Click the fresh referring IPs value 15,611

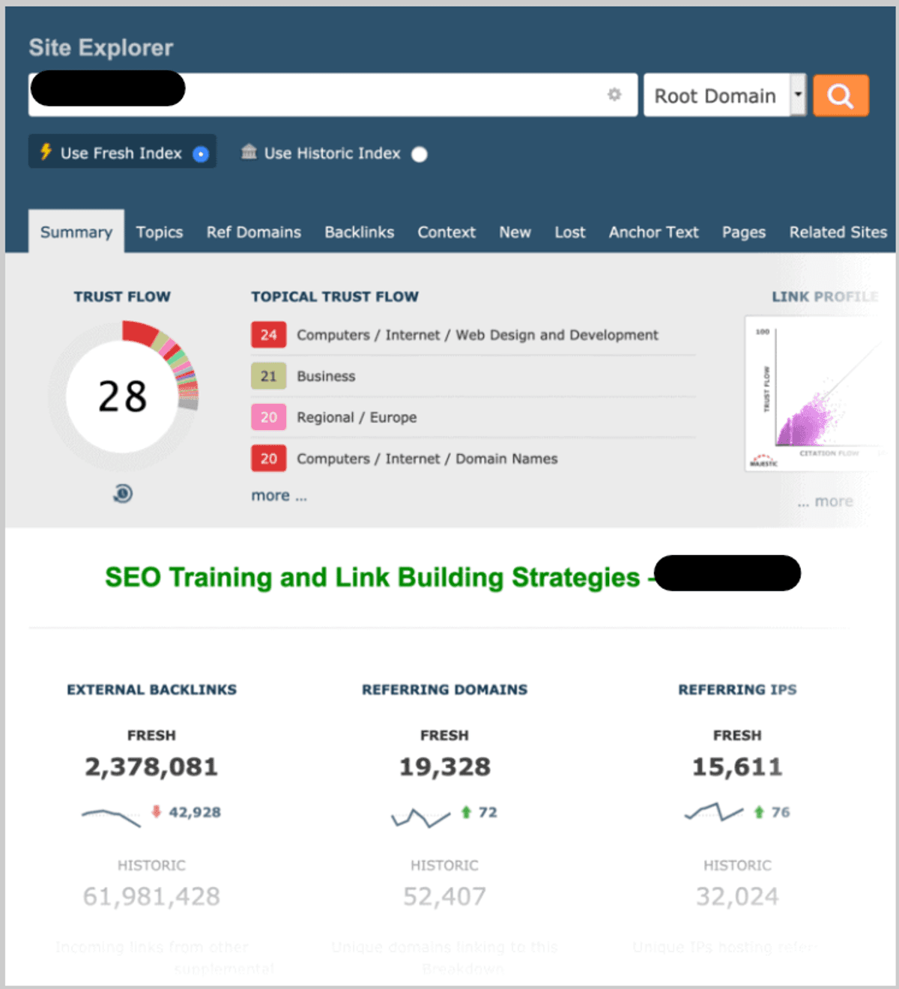[737, 766]
